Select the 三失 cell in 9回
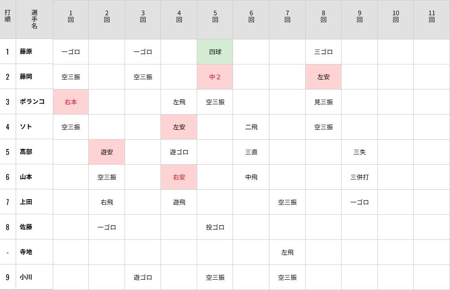This screenshot has height=290, width=450. 359,152
